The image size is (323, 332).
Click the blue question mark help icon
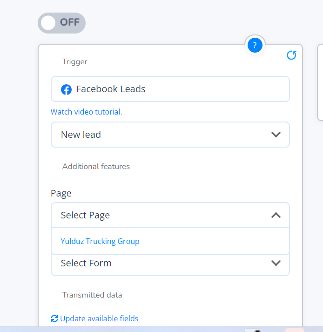pos(255,46)
